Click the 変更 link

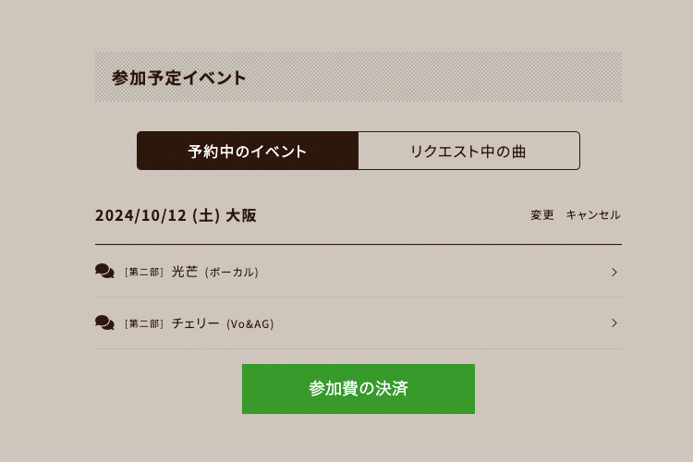(x=541, y=215)
